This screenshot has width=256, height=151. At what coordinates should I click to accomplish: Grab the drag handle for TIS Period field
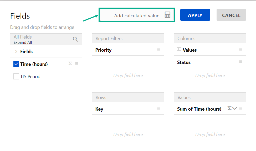click(x=77, y=76)
